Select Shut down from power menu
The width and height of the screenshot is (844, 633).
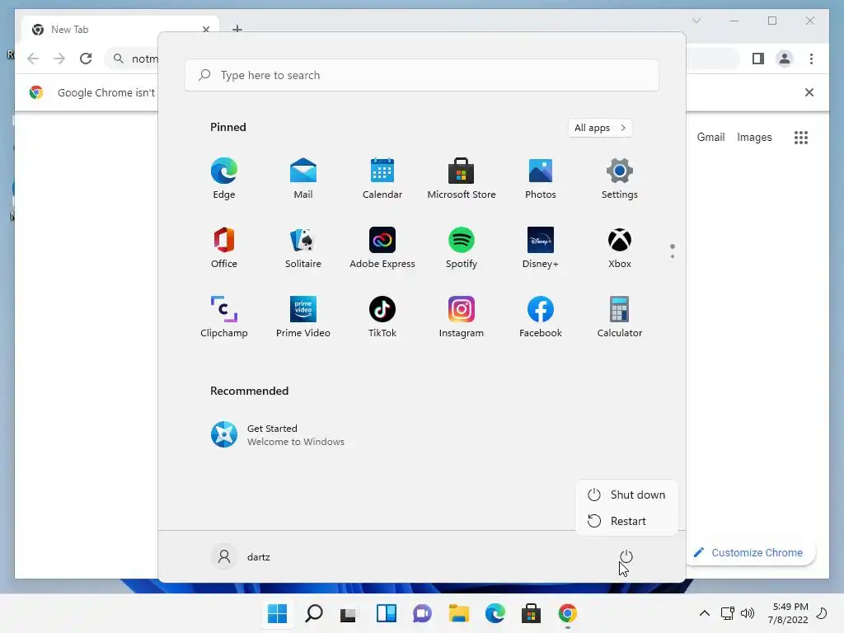coord(626,495)
